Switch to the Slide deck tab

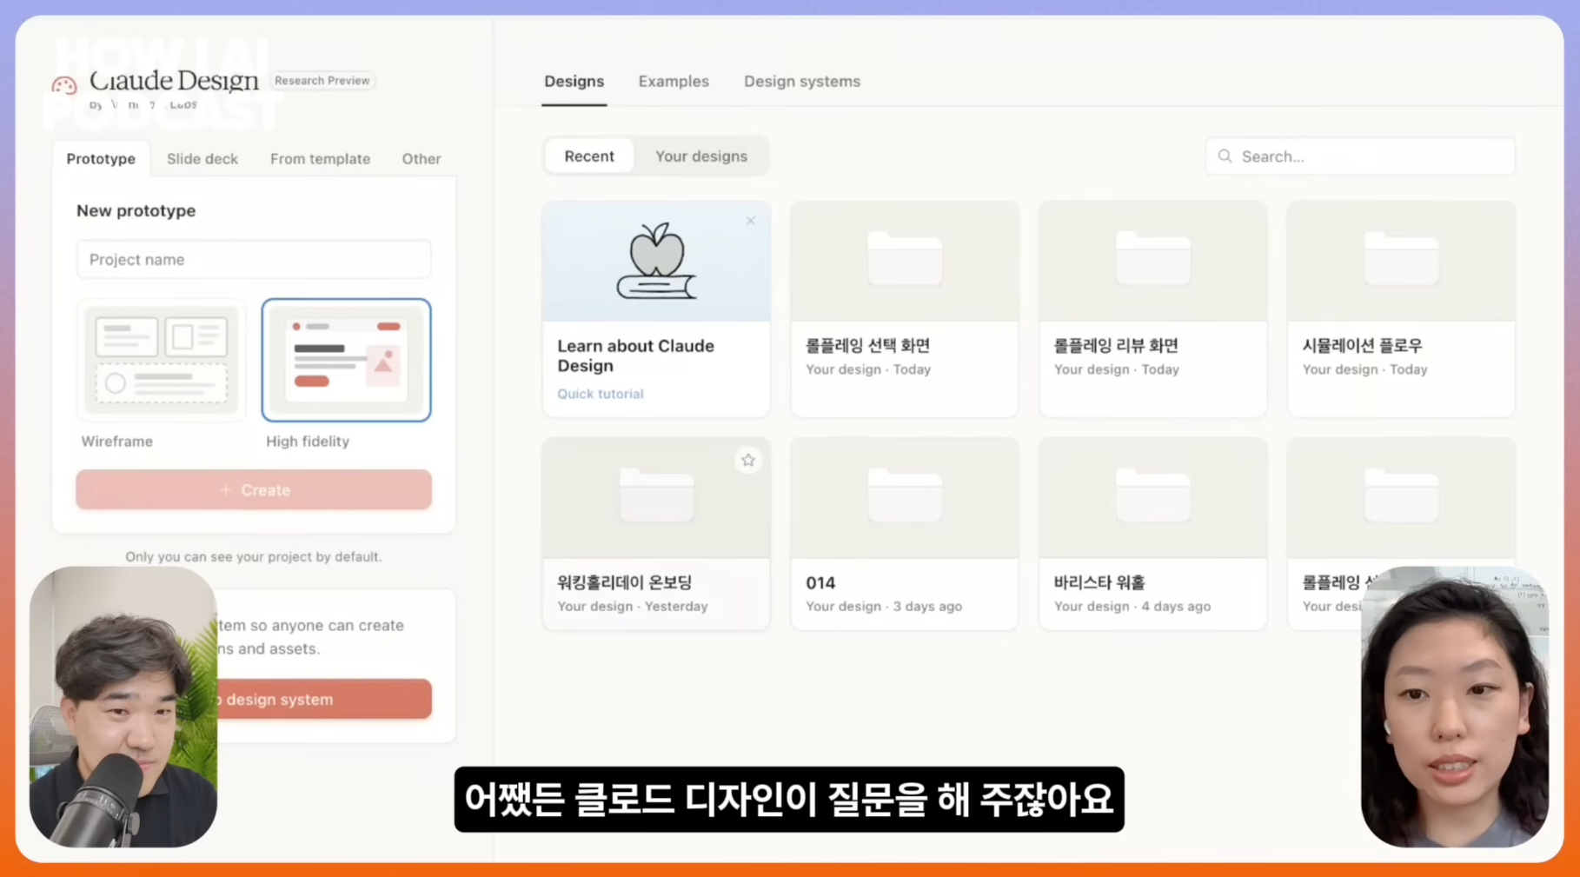[202, 159]
